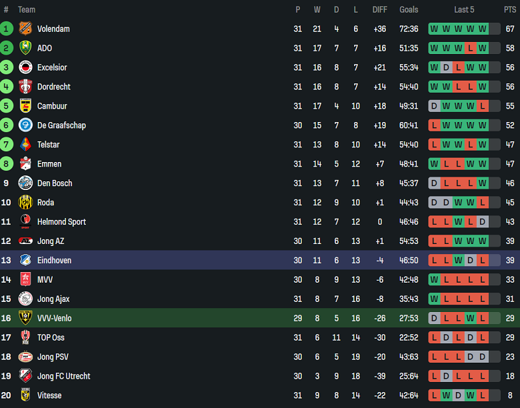Image resolution: width=520 pixels, height=408 pixels.
Task: Click the Last 5 column header
Action: point(464,9)
